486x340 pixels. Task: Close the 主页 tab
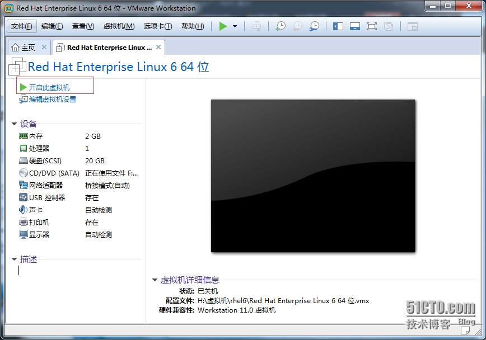coord(44,47)
